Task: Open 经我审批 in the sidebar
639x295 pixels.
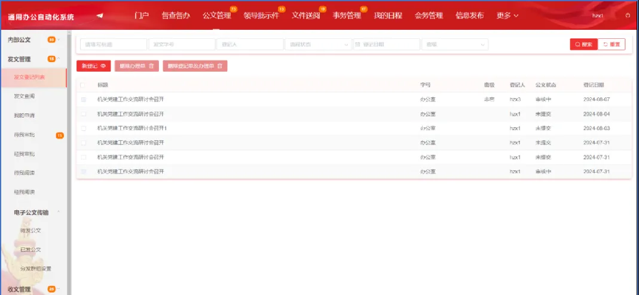Action: coord(25,154)
